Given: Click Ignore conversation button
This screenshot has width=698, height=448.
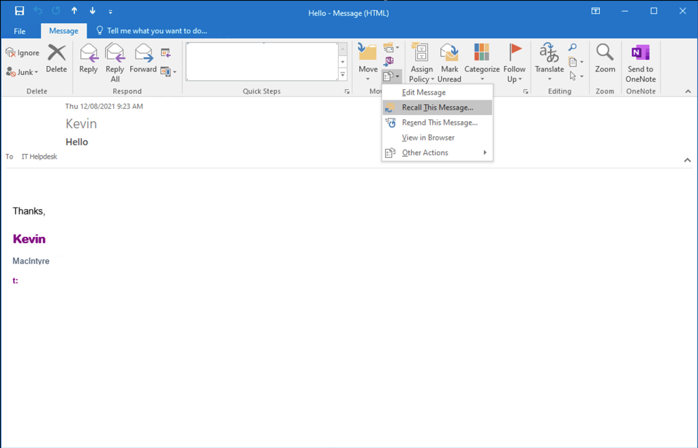Looking at the screenshot, I should [x=22, y=53].
